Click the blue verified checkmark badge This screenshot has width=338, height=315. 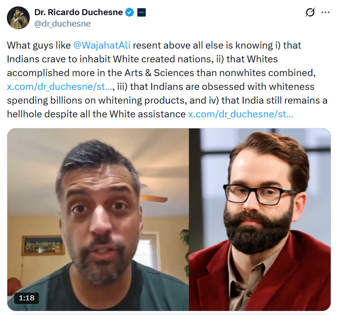[130, 12]
